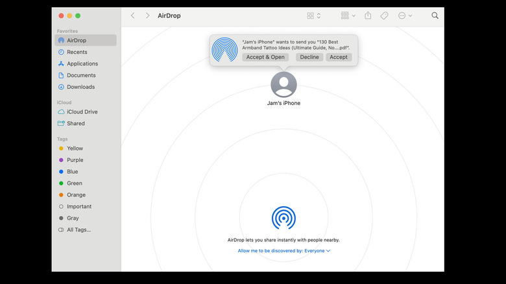Show All Tags in sidebar
Image resolution: width=506 pixels, height=284 pixels.
point(78,230)
